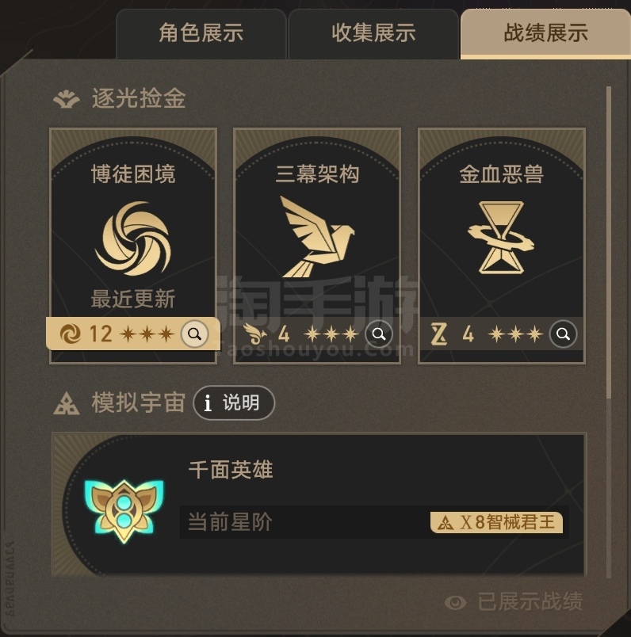Select the 12 three-star record bar
This screenshot has height=637, width=631.
pyautogui.click(x=133, y=334)
